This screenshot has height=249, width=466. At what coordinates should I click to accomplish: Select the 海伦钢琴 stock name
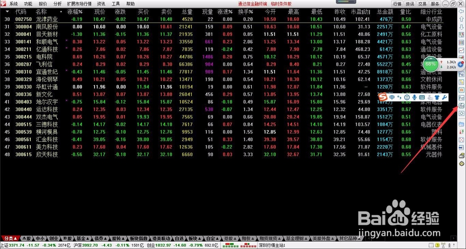(x=47, y=79)
